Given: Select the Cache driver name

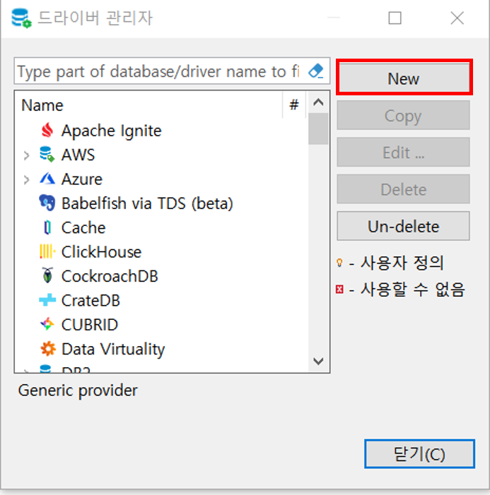Looking at the screenshot, I should [83, 227].
